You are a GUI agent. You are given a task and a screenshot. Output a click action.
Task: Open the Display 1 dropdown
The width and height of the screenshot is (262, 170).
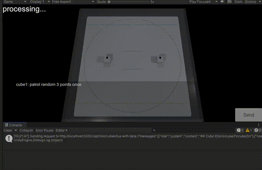coord(40,2)
